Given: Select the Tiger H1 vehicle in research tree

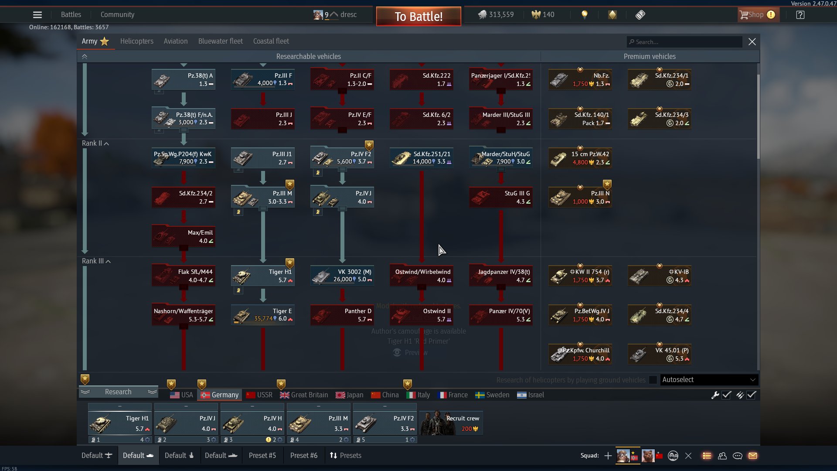Looking at the screenshot, I should click(x=263, y=276).
